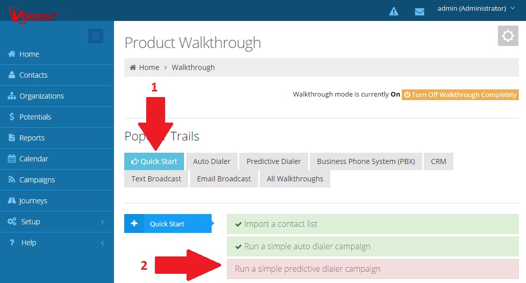Select the Auto Dialer trail tab
This screenshot has height=283, width=526.
tap(212, 161)
